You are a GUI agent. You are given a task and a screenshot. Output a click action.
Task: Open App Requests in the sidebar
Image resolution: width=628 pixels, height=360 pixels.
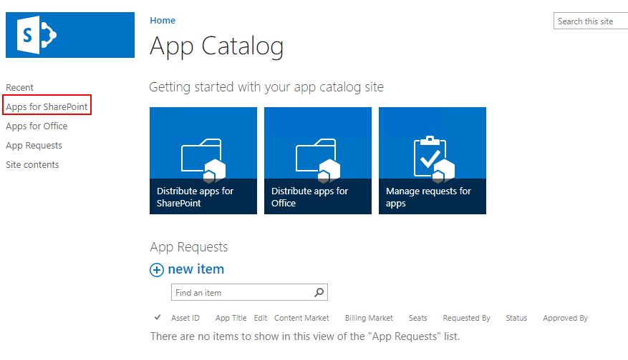tap(34, 146)
